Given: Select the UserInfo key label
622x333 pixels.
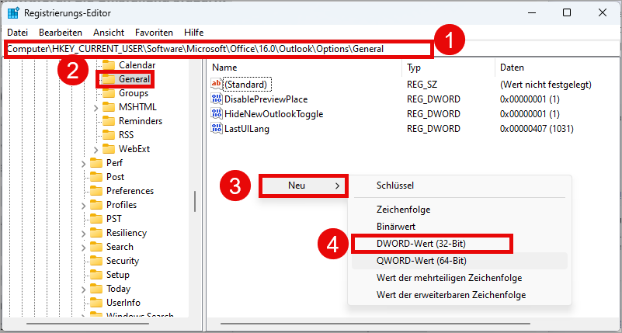Looking at the screenshot, I should [x=123, y=303].
